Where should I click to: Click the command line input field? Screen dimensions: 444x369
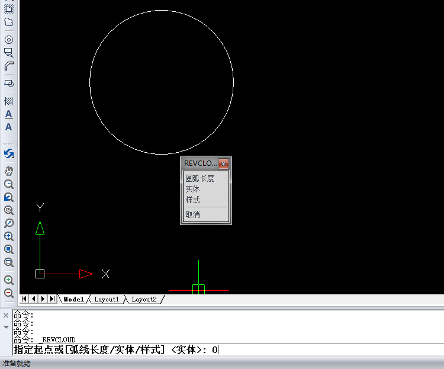229,349
